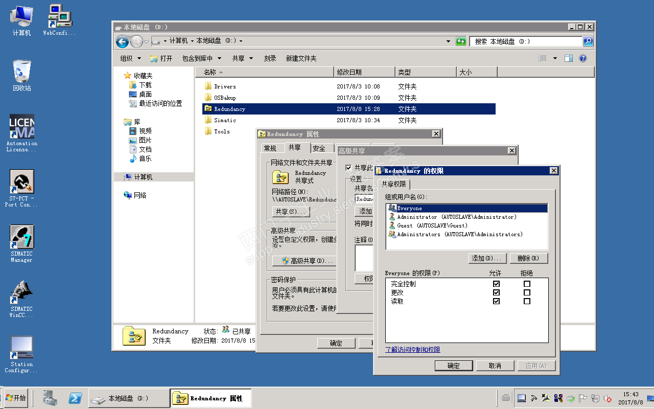Viewport: 654px width, 409px height.
Task: Open Explorer help question mark icon
Action: (583, 58)
